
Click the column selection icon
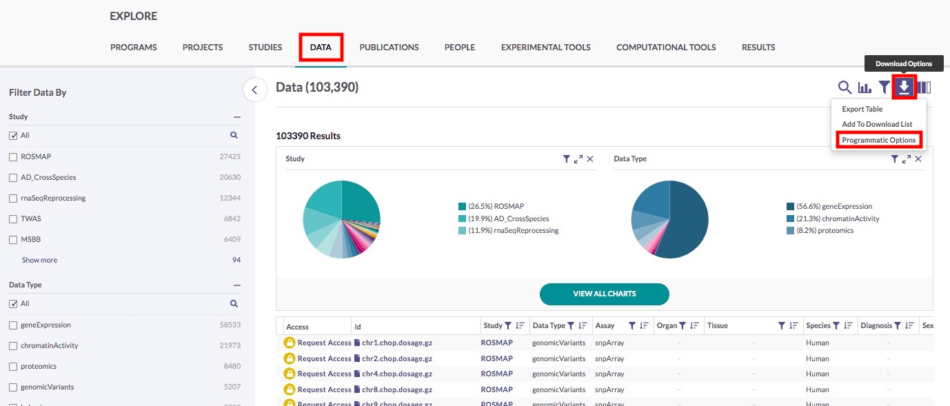pos(924,88)
